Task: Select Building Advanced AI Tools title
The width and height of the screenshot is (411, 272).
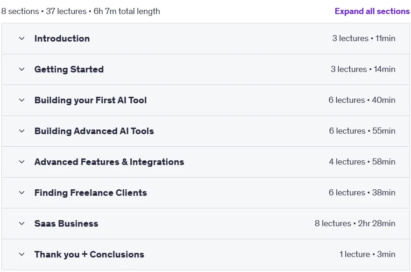Action: point(94,131)
